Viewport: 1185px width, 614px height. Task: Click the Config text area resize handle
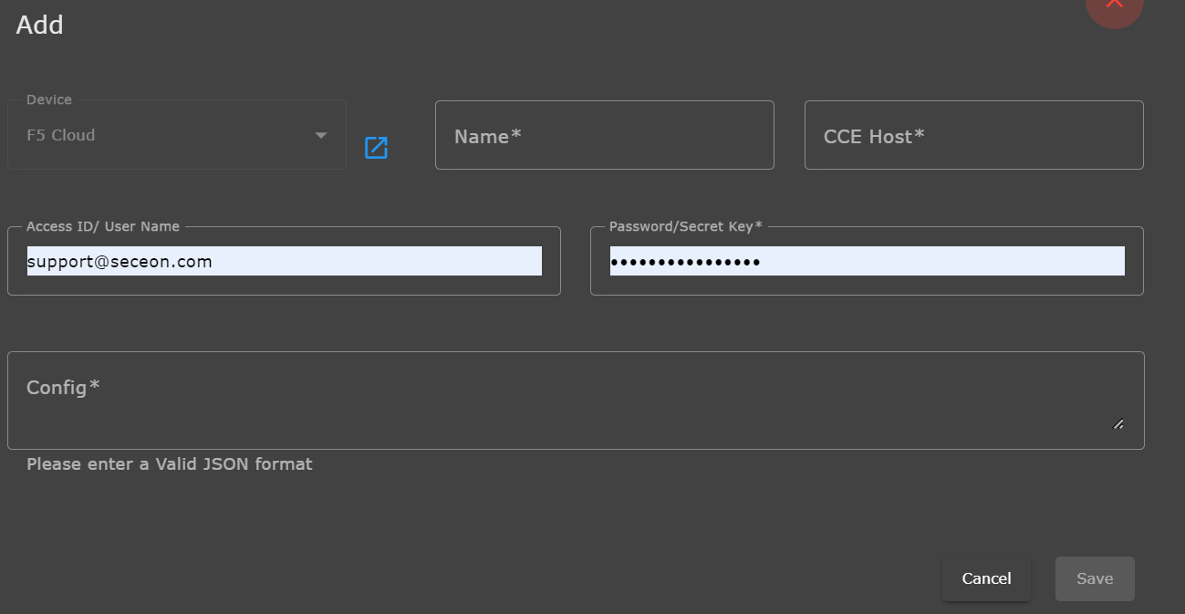click(x=1118, y=423)
